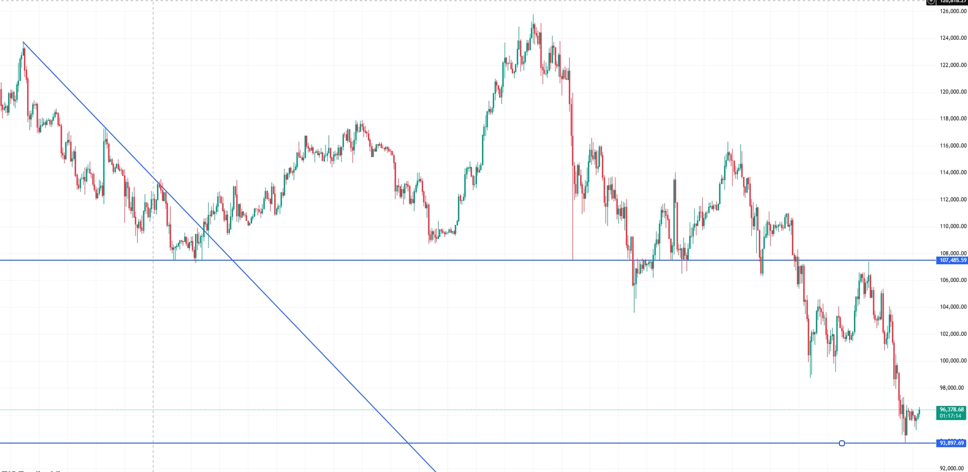Click 126,000.00 on the price axis

953,11
